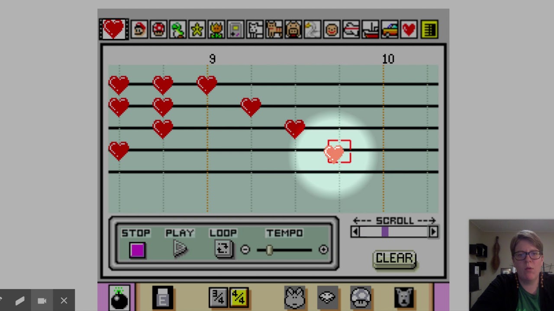Viewport: 554px width, 311px height.
Task: Select the car instrument
Action: point(390,30)
